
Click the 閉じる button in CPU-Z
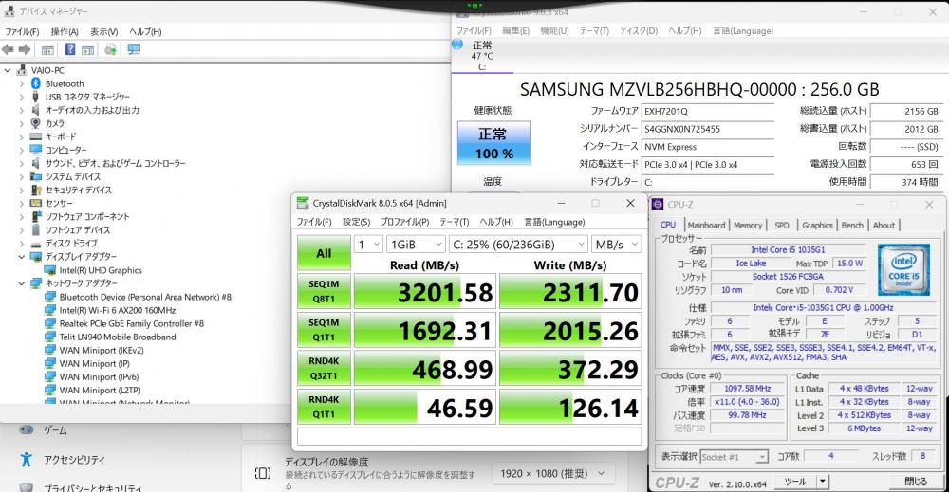click(x=916, y=482)
